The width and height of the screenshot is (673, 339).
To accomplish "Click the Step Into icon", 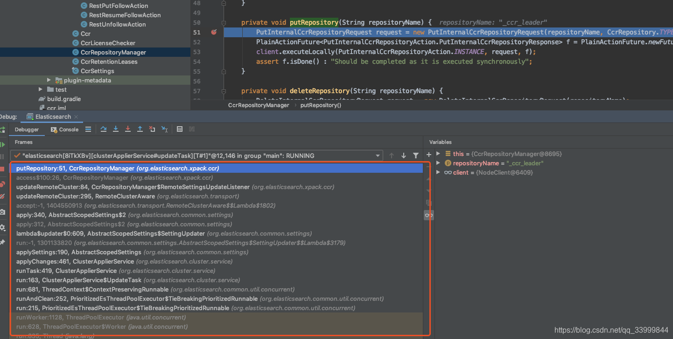I will coord(116,129).
